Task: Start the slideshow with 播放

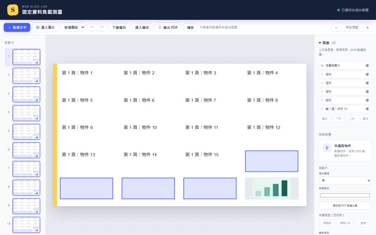Action: point(191,27)
